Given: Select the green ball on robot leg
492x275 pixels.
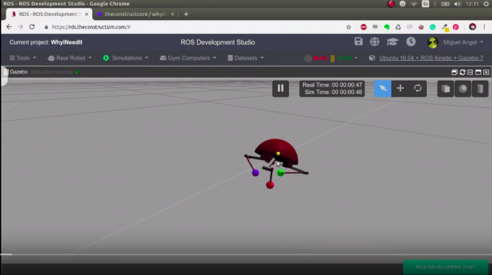Looking at the screenshot, I should pos(281,173).
